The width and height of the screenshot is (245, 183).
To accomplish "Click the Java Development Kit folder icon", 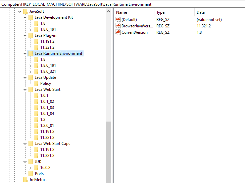I will click(31, 17).
